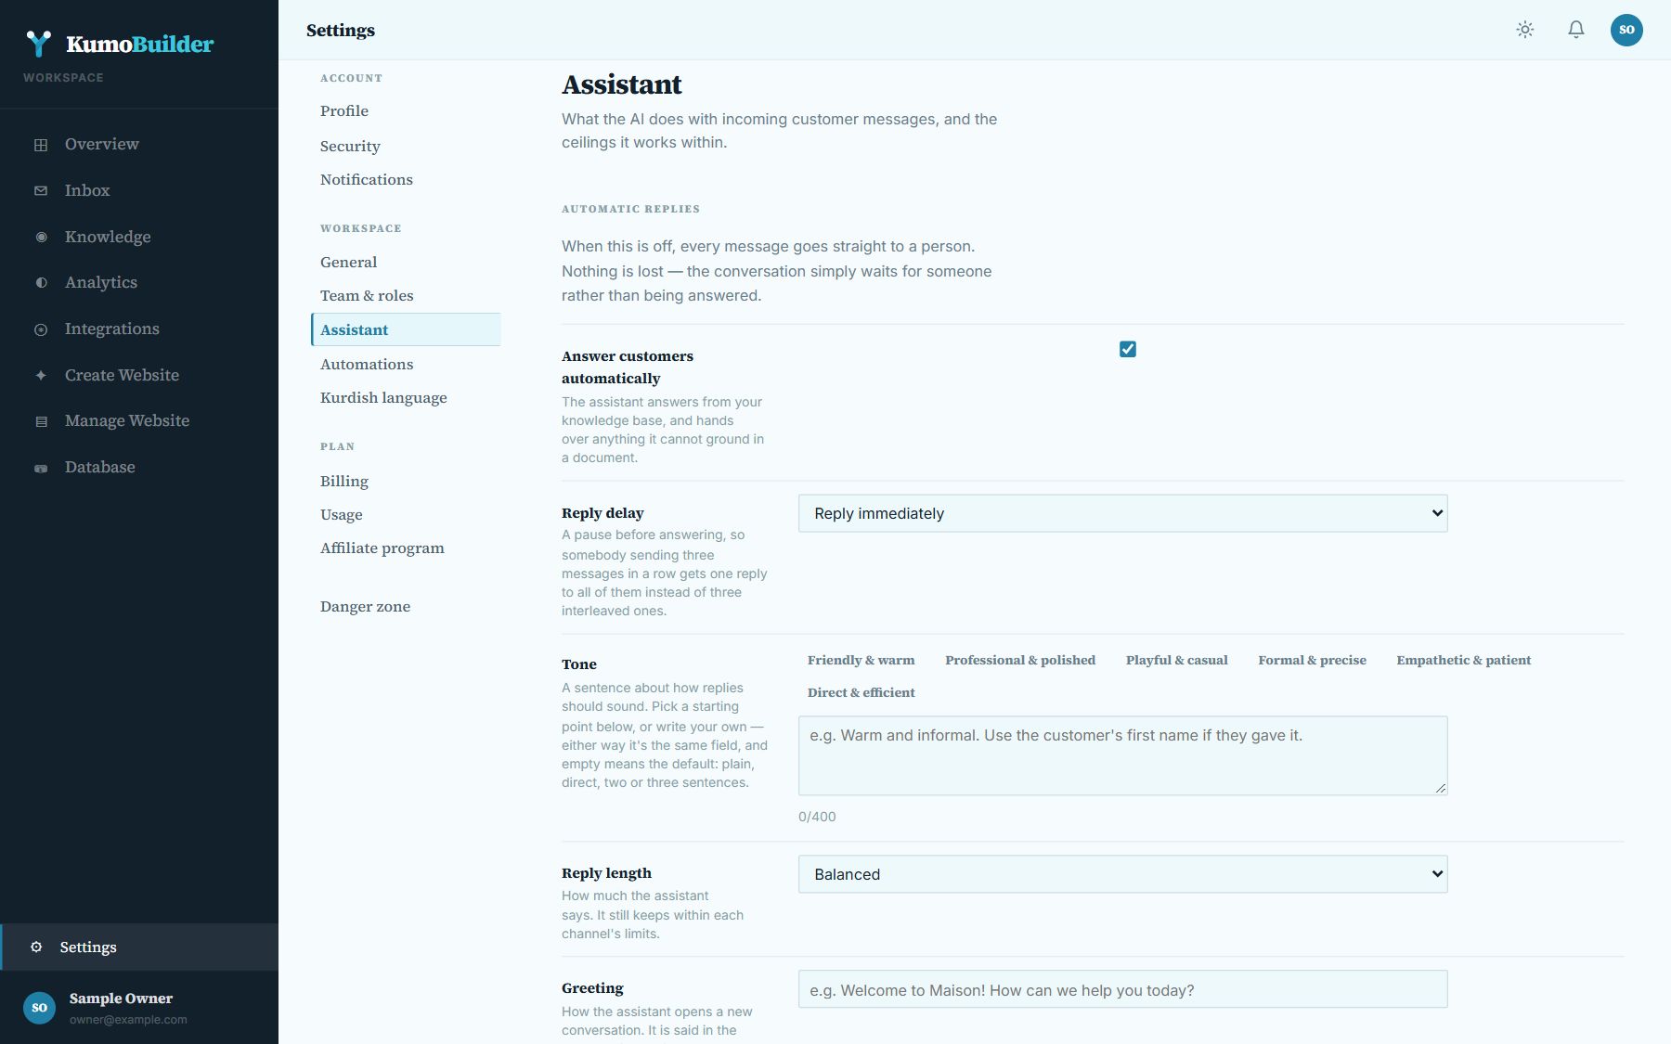The image size is (1671, 1044).
Task: Focus the Greeting input field
Action: coord(1122,989)
